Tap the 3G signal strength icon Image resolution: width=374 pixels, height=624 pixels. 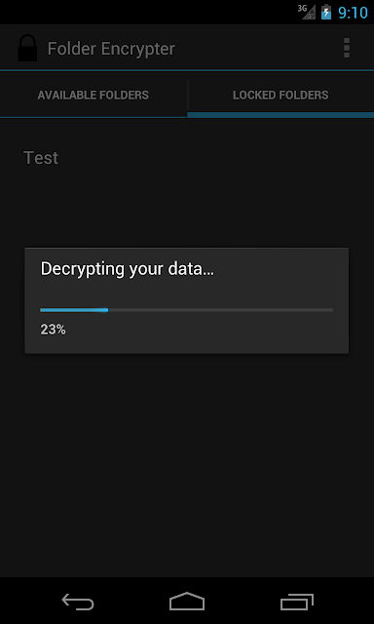307,12
